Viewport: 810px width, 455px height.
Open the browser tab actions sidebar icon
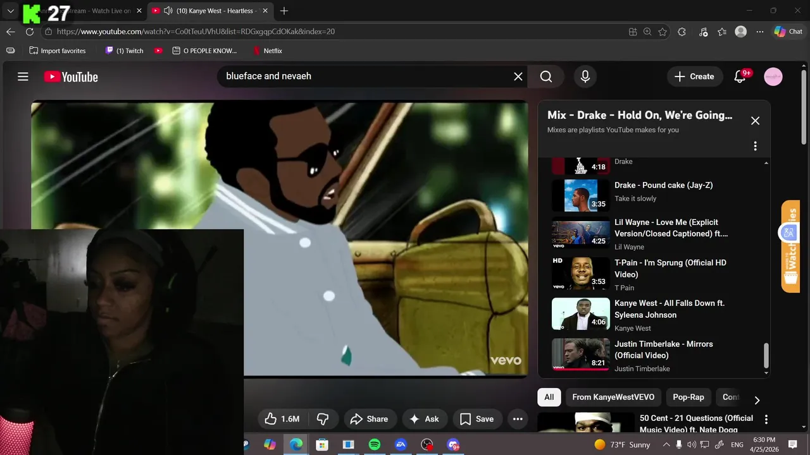(9, 51)
